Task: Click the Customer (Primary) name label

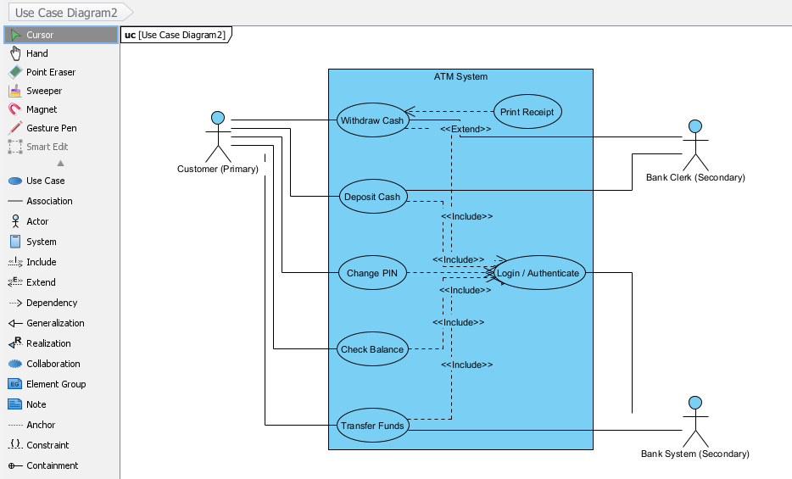Action: click(218, 169)
